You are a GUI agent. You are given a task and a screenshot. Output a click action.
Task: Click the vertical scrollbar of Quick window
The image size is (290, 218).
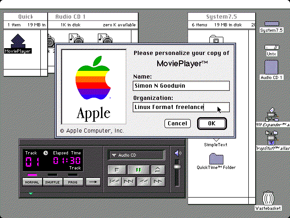(x=44, y=50)
